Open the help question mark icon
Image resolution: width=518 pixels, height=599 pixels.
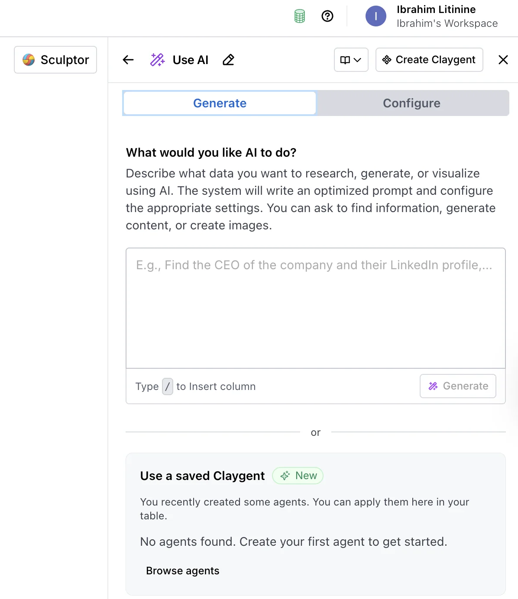pyautogui.click(x=327, y=16)
